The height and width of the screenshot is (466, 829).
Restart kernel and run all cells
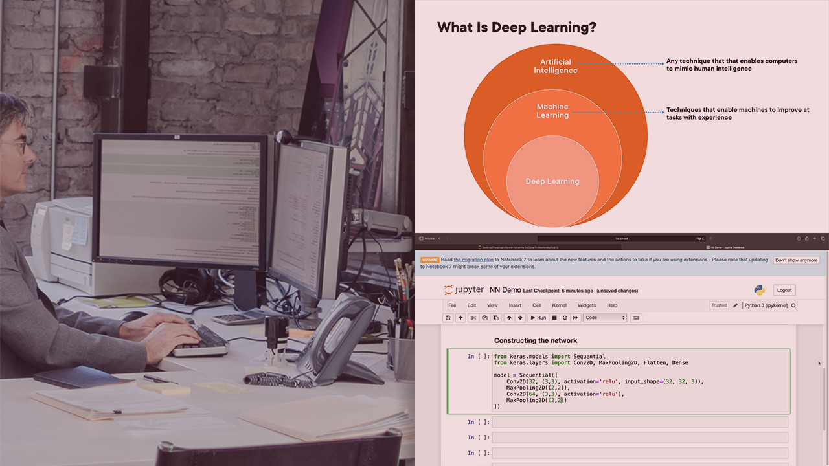point(575,318)
